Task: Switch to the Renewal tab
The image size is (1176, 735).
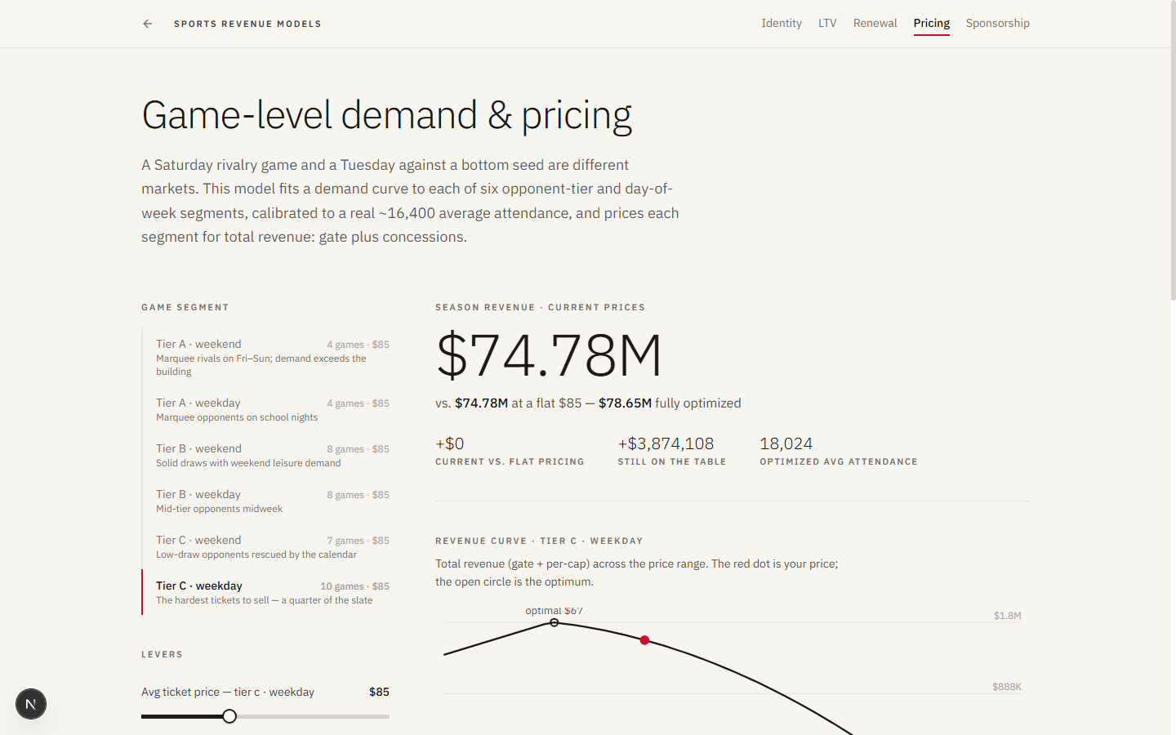Action: pyautogui.click(x=875, y=23)
